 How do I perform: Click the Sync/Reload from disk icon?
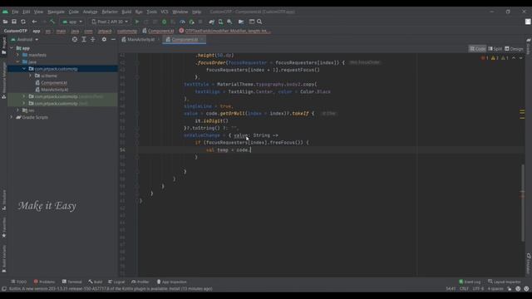coord(23,22)
